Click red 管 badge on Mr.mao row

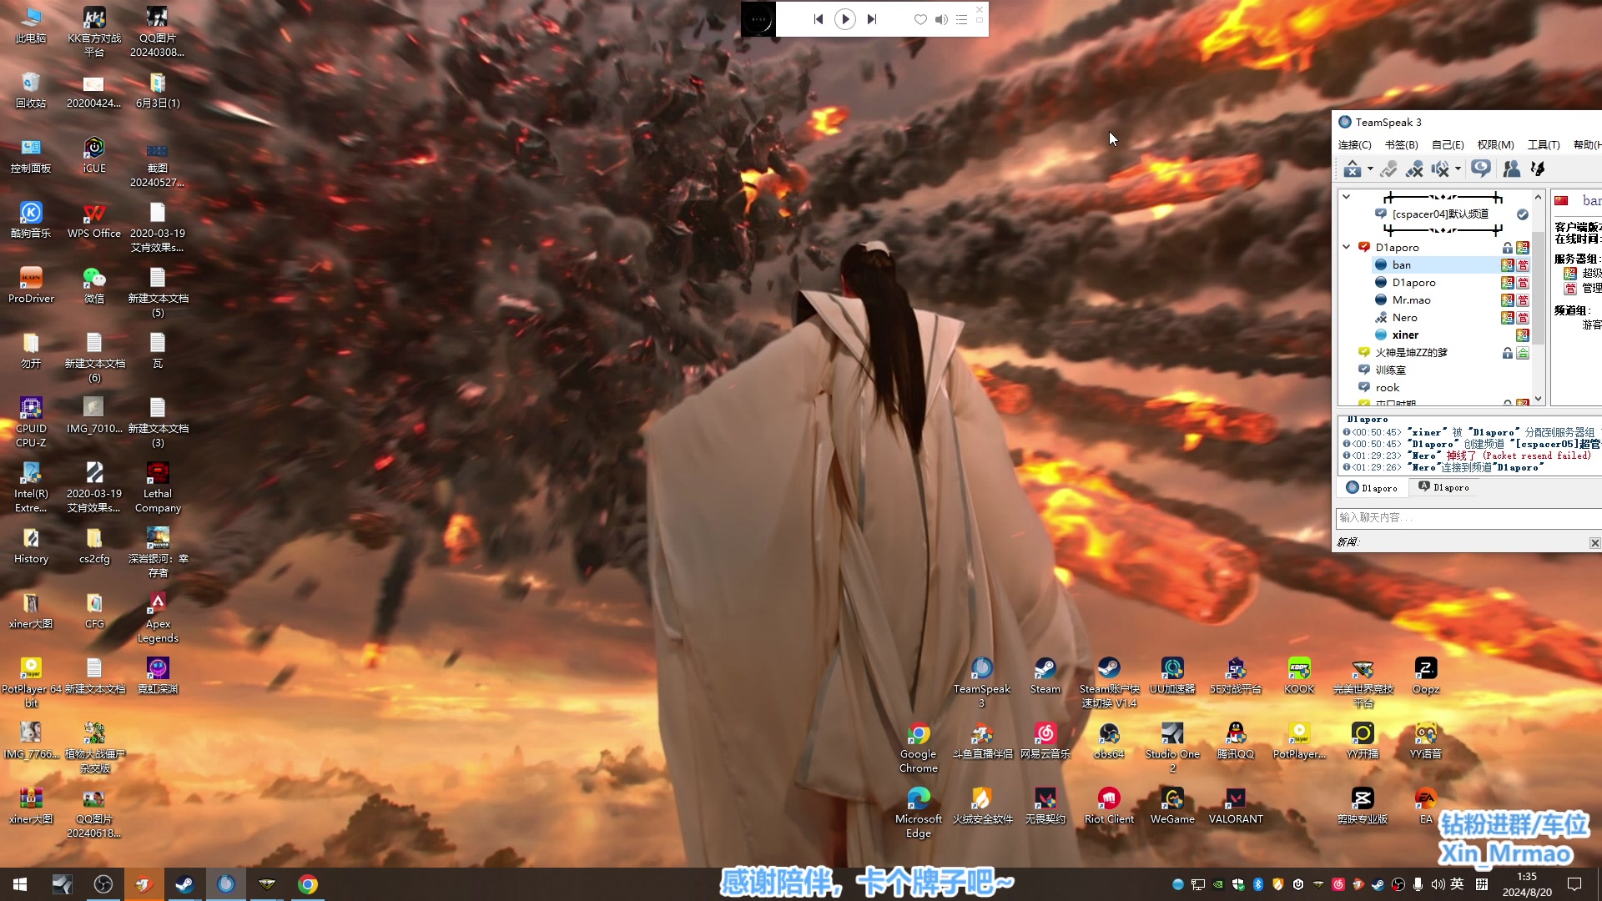[x=1523, y=300]
